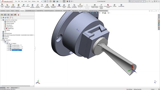The height and width of the screenshot is (90, 160).
Task: Toggle the Operations checkbox
Action: pos(3,40)
